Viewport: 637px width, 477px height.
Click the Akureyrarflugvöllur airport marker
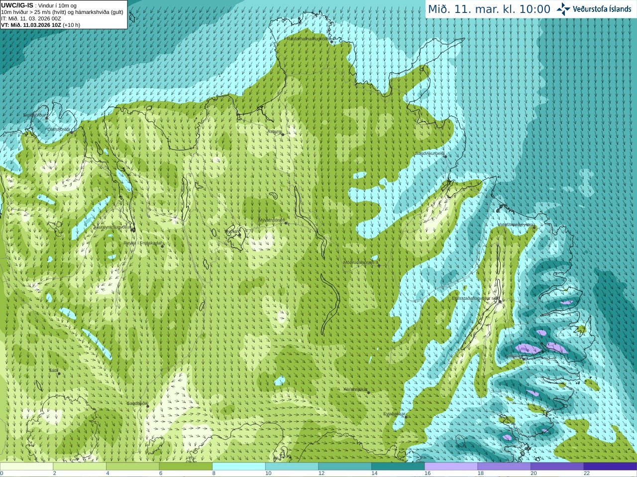tap(132, 230)
